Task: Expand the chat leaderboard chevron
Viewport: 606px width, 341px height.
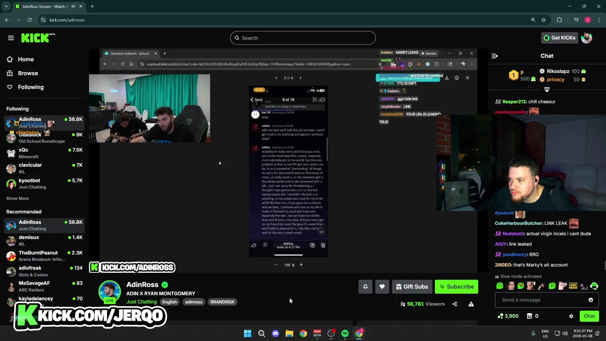Action: pyautogui.click(x=547, y=90)
